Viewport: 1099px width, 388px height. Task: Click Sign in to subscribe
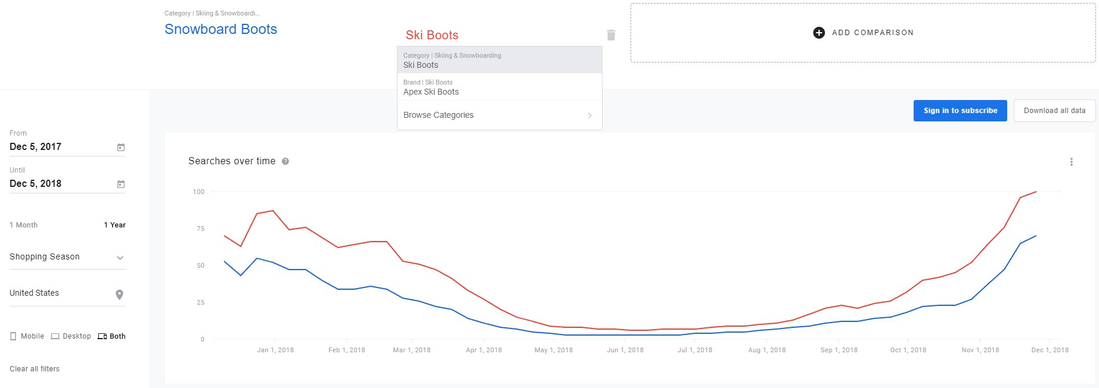click(960, 111)
